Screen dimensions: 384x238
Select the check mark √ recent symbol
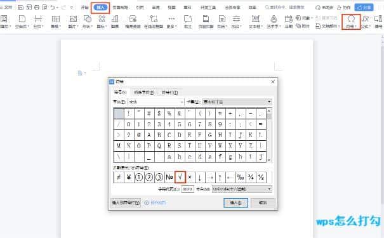(x=180, y=177)
